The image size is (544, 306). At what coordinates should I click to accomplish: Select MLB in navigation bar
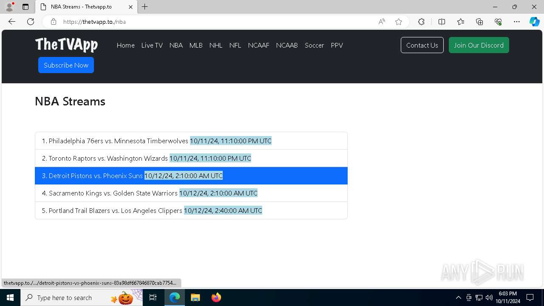196,45
